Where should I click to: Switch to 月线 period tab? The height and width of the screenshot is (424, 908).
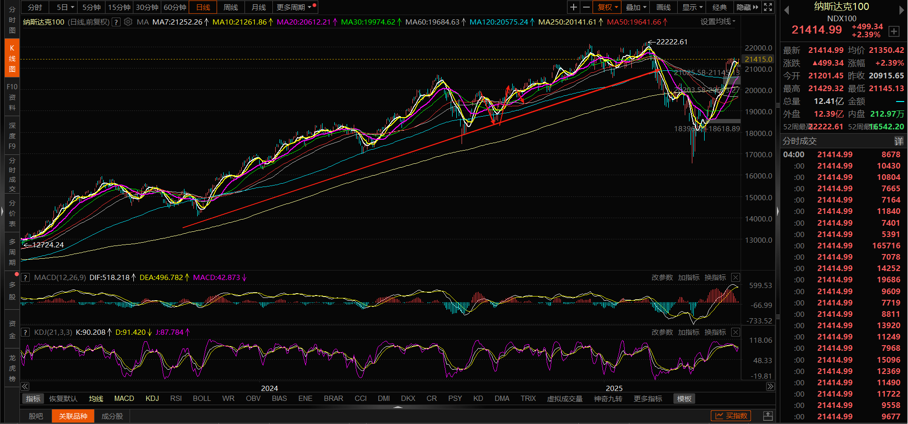tap(259, 7)
